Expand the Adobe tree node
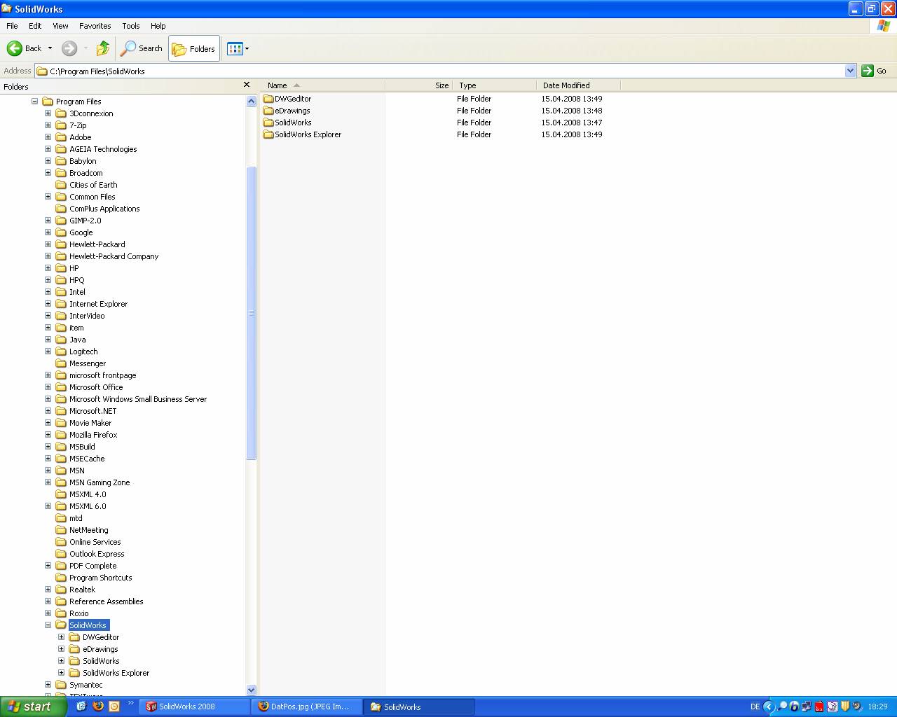Image resolution: width=897 pixels, height=717 pixels. 48,137
